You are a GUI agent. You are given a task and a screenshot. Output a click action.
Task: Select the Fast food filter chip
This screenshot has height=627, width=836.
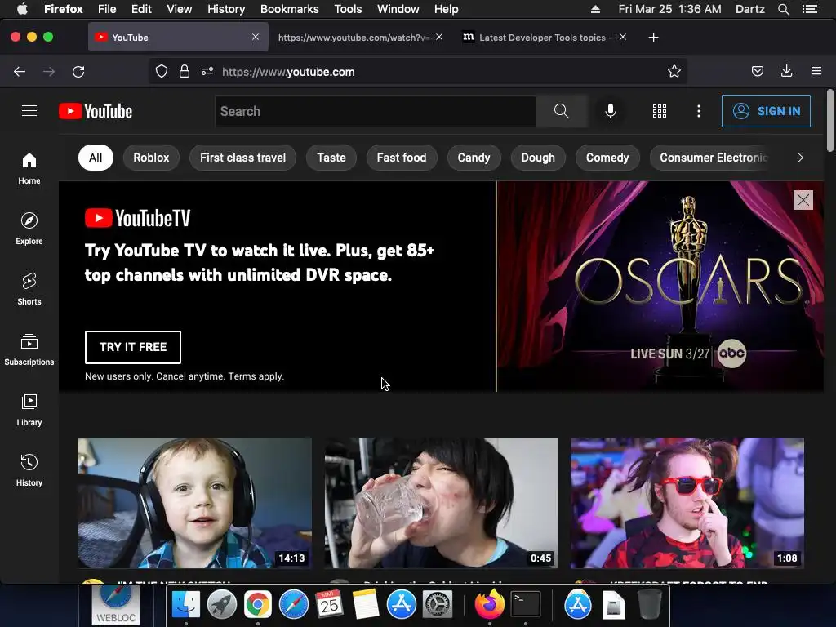click(x=402, y=158)
